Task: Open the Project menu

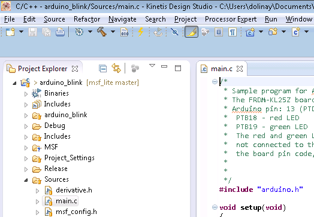Action: tap(185, 19)
